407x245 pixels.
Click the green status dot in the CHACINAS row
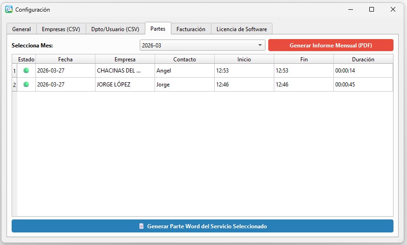click(x=26, y=71)
